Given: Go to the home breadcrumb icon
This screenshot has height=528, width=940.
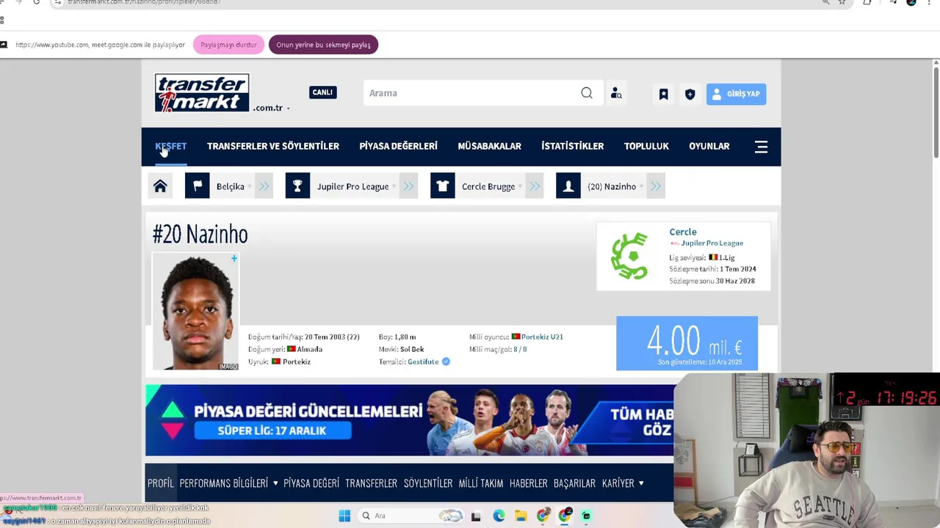Looking at the screenshot, I should [x=160, y=186].
